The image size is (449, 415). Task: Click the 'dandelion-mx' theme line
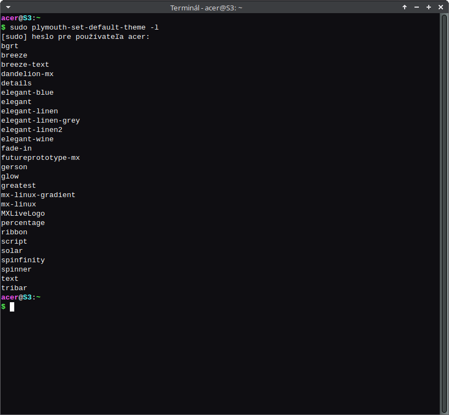click(27, 74)
